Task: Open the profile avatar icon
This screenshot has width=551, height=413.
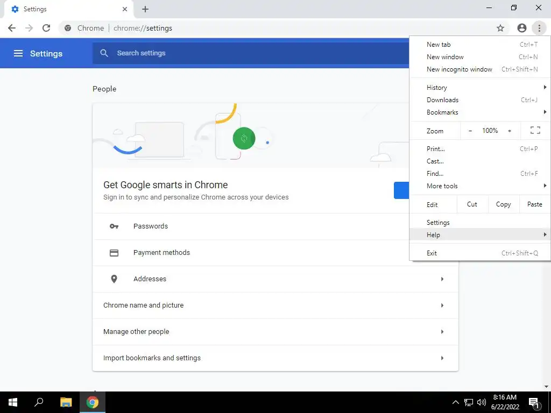Action: (522, 28)
